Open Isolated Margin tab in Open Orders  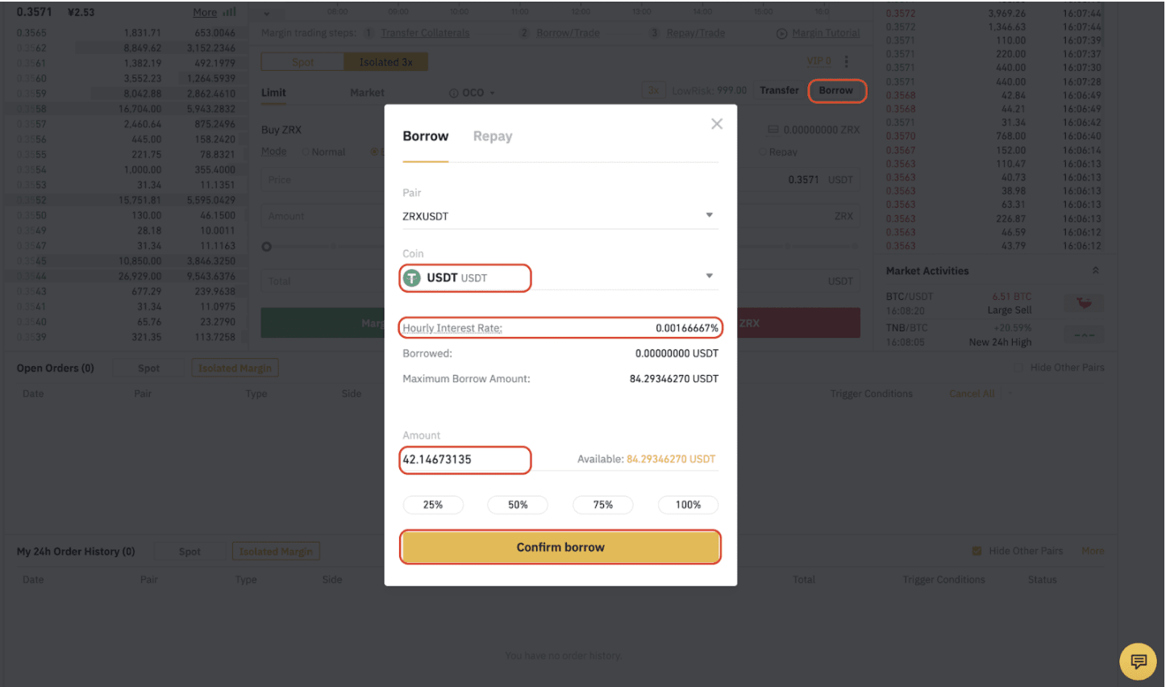(235, 368)
